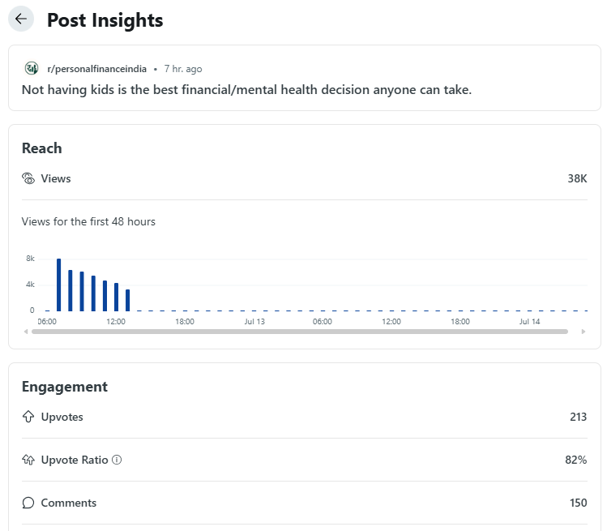Screen dimensions: 607x531
Task: Click the back arrow button
Action: tap(21, 19)
